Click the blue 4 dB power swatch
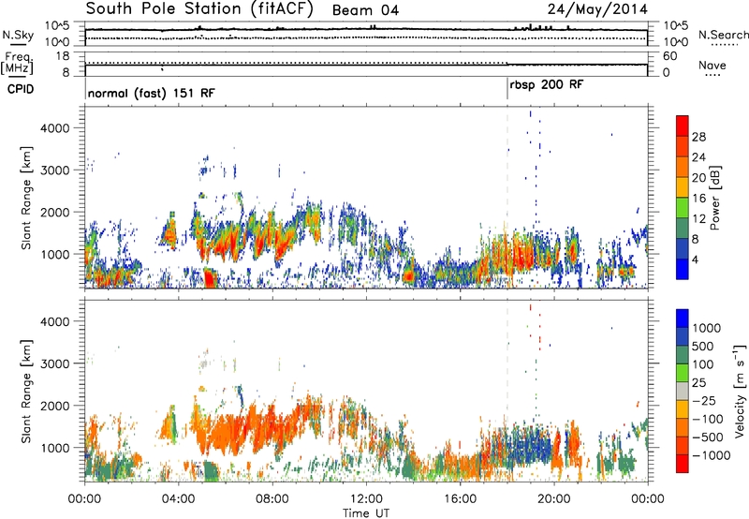Image resolution: width=749 pixels, height=519 pixels. (x=683, y=269)
